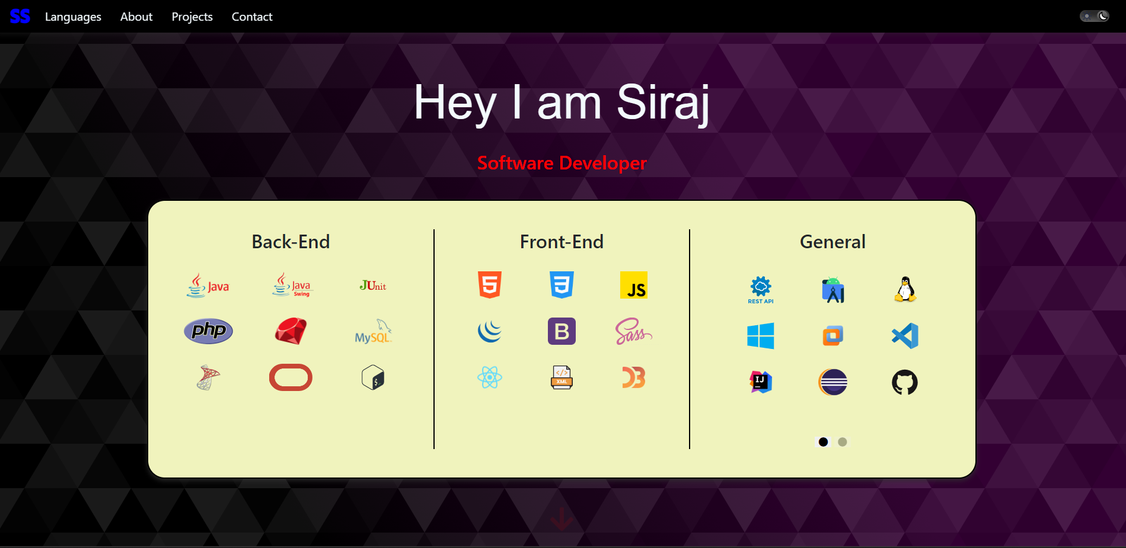Viewport: 1126px width, 548px height.
Task: Click the IntelliJ IDEA icon
Action: (761, 382)
